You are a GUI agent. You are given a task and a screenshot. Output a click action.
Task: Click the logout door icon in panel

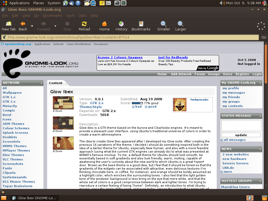[x=265, y=3]
